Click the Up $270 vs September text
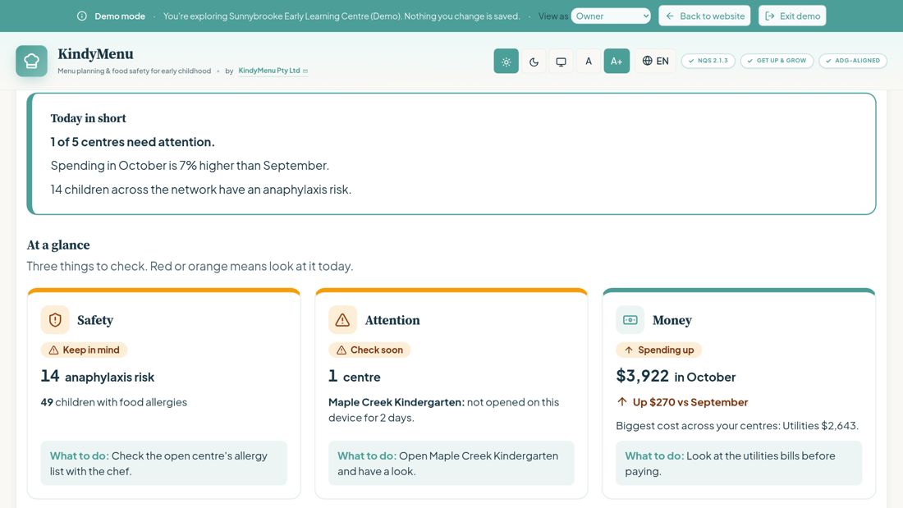The width and height of the screenshot is (903, 508). (682, 402)
